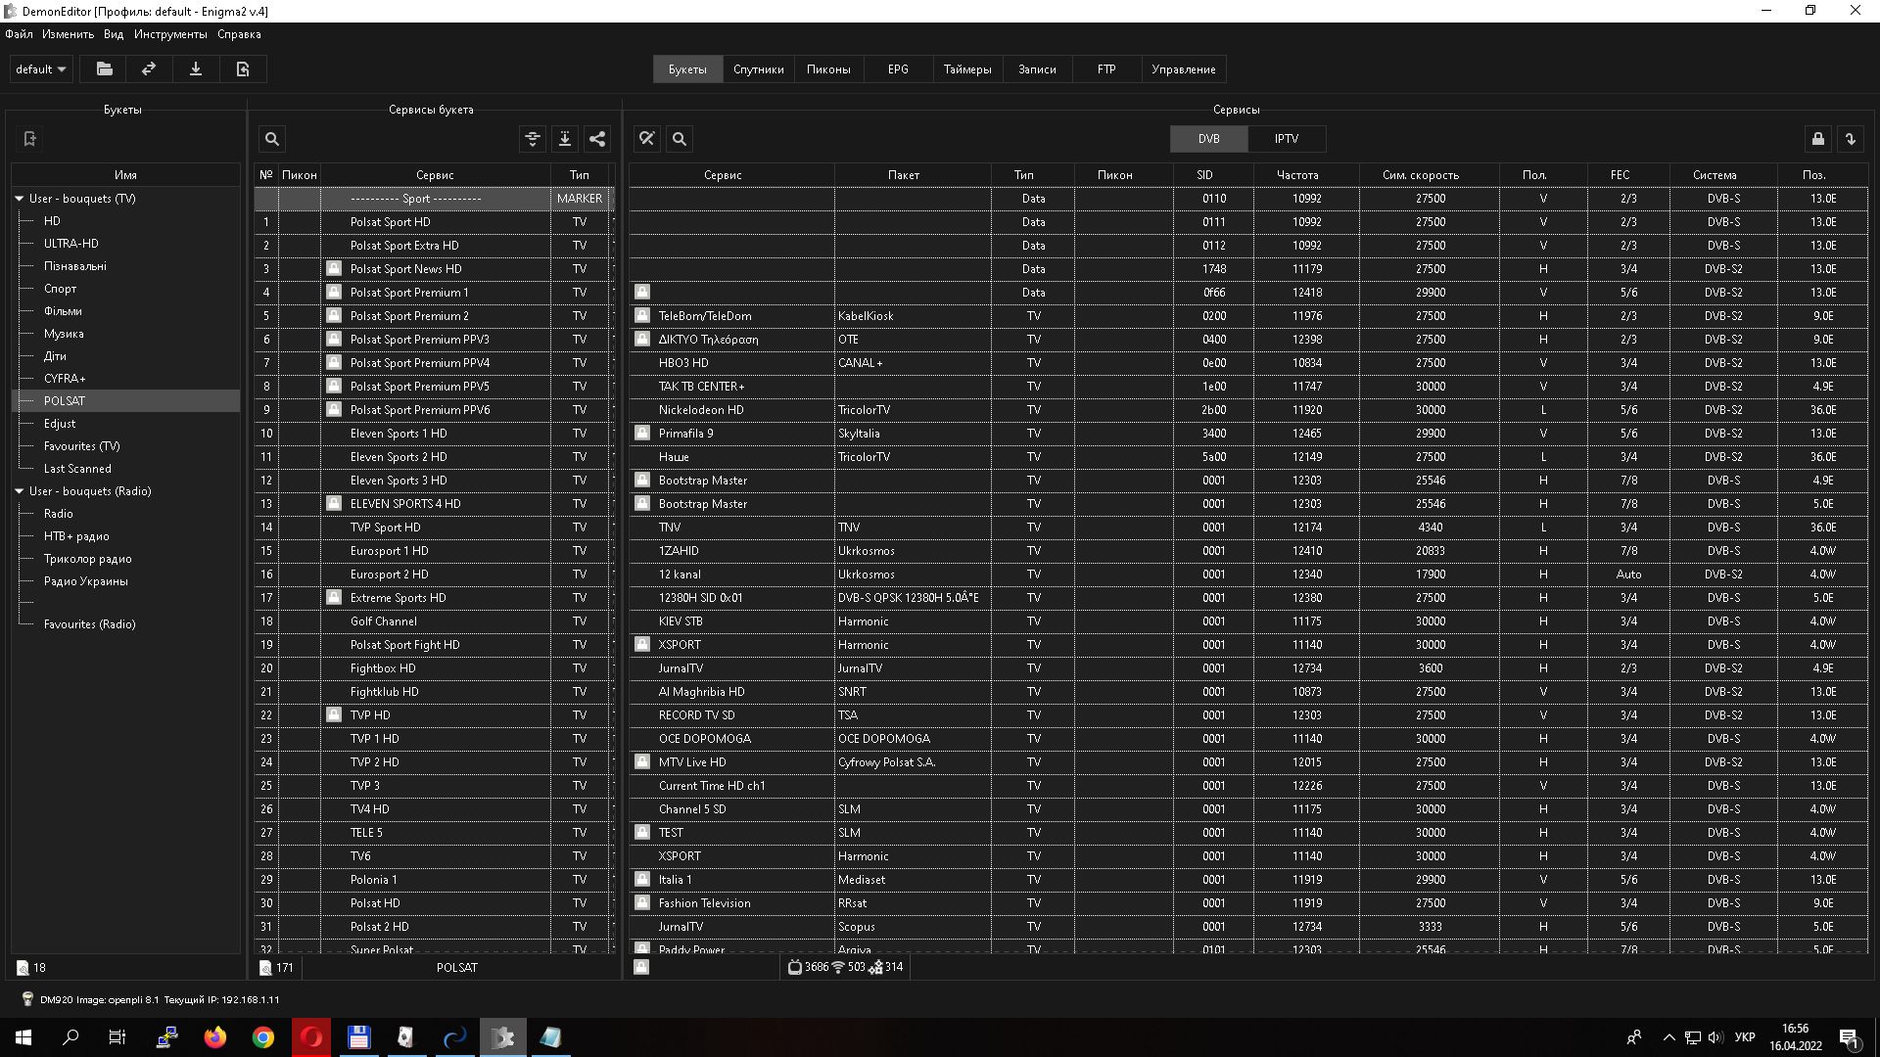Click the share icon in bouquet services
Screen dimensions: 1880x1057
(597, 139)
